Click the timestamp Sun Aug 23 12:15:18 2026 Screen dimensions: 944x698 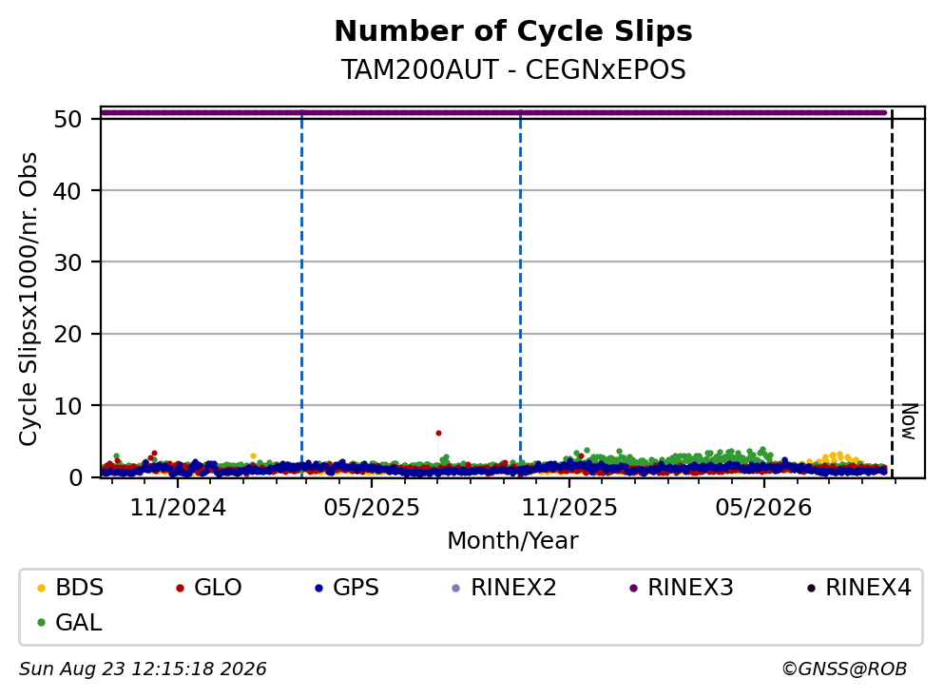click(x=143, y=669)
